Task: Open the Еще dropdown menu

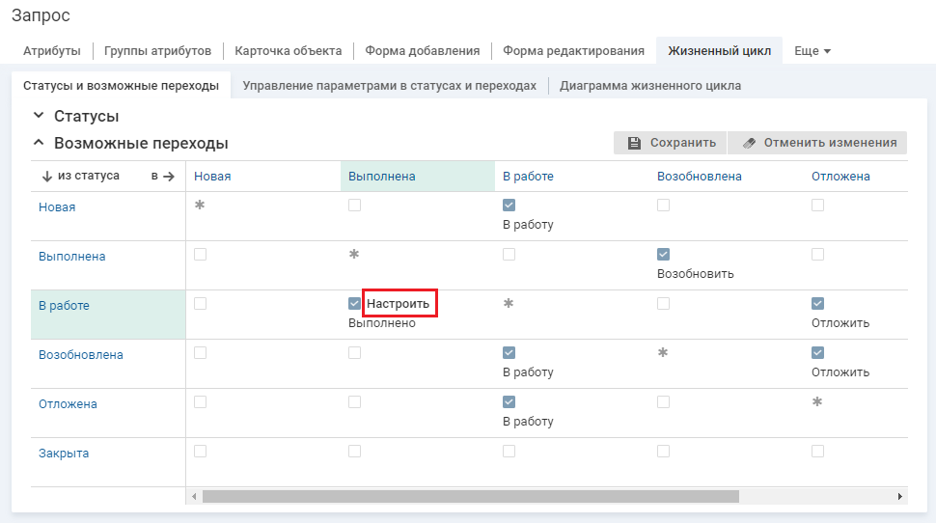Action: coord(812,51)
